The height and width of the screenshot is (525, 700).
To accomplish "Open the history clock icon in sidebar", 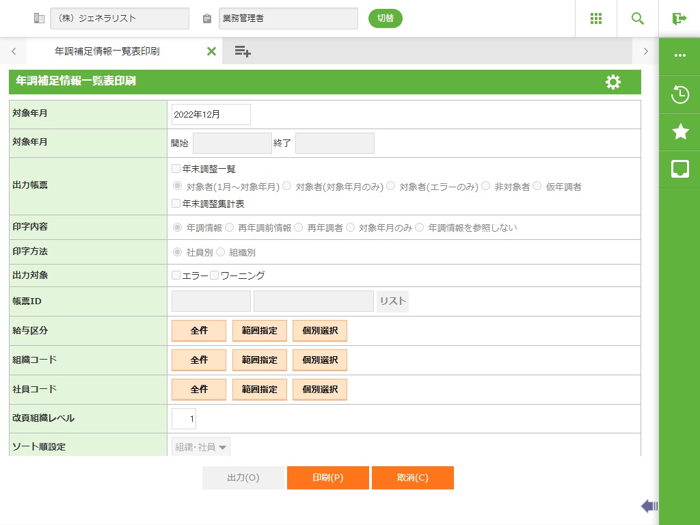I will click(x=680, y=94).
